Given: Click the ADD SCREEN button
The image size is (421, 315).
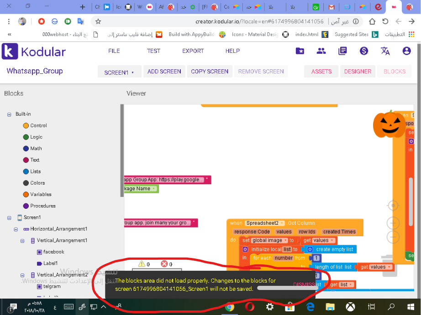Looking at the screenshot, I should tap(164, 71).
